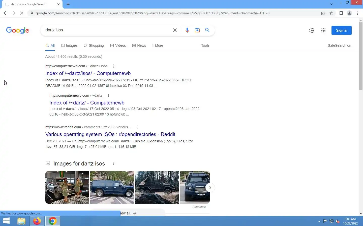Open Various operating system ISOs Reddit link
This screenshot has height=226, width=363.
click(110, 134)
